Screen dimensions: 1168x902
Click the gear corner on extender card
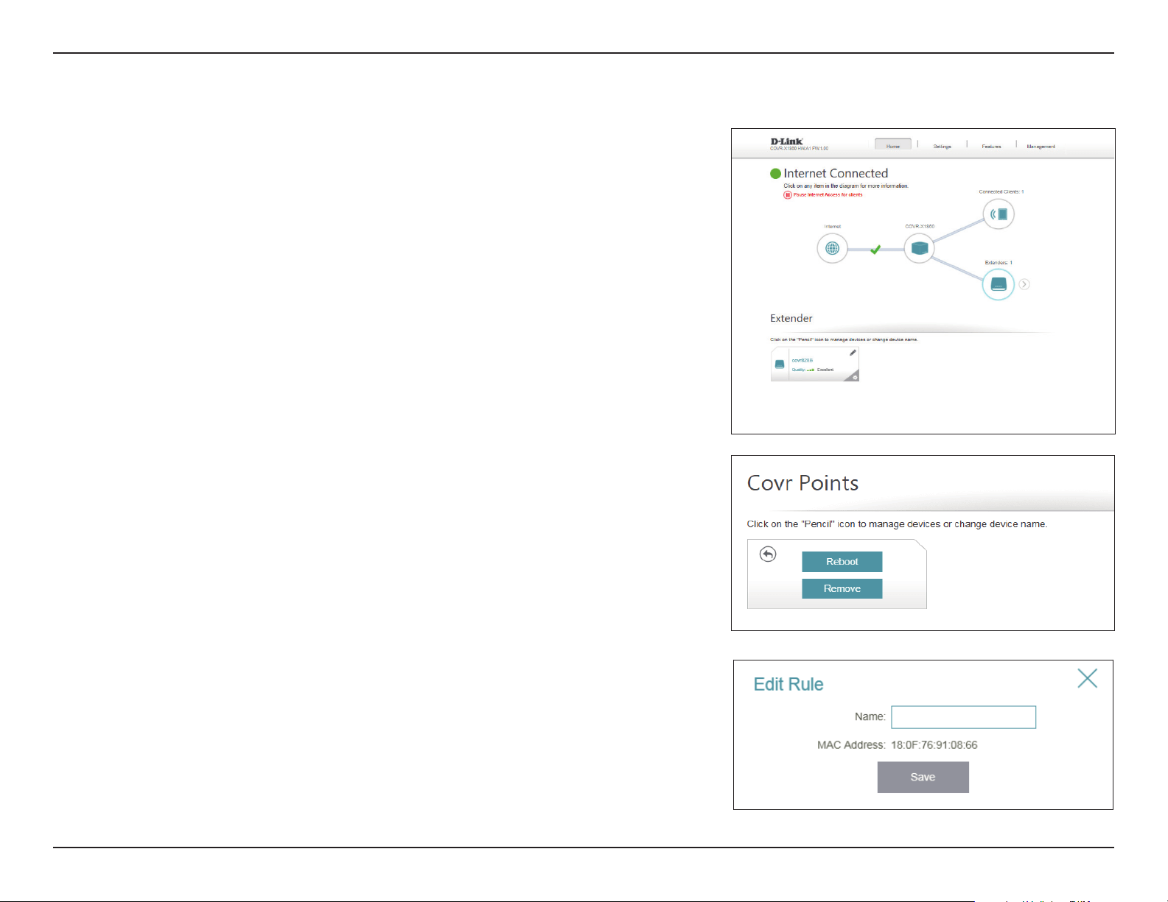coord(854,376)
